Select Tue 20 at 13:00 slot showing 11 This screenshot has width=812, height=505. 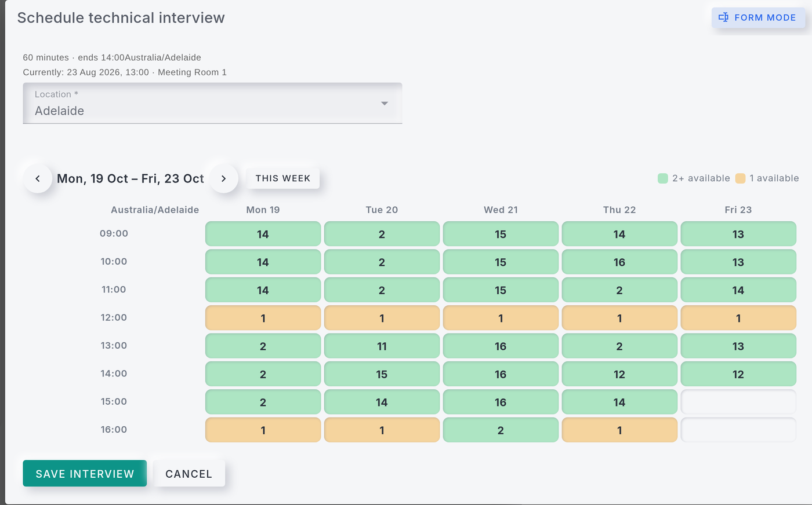[382, 346]
